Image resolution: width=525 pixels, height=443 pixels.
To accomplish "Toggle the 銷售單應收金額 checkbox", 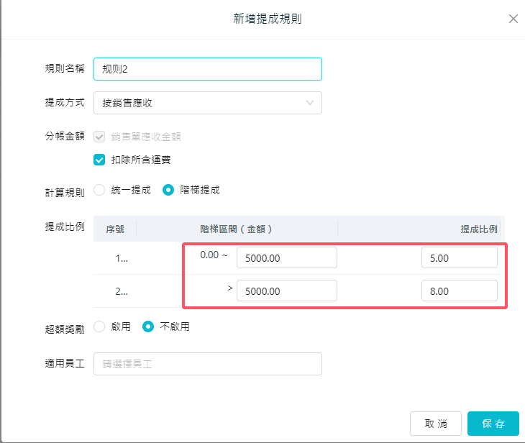I will 100,136.
